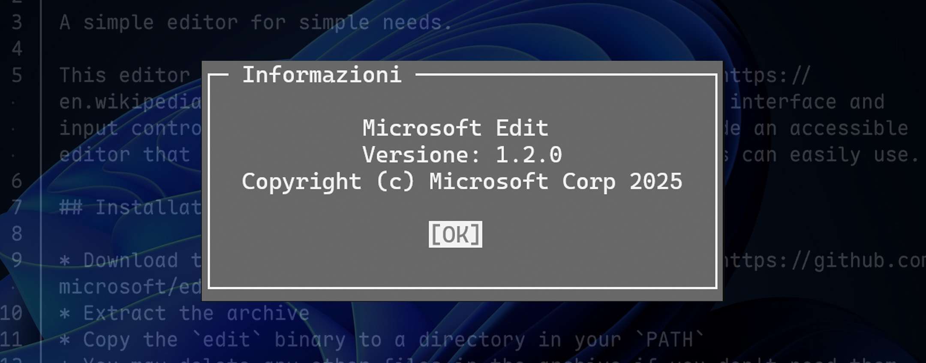Select line number 10 in the gutter
Viewport: 926px width, 363px height.
pos(12,313)
